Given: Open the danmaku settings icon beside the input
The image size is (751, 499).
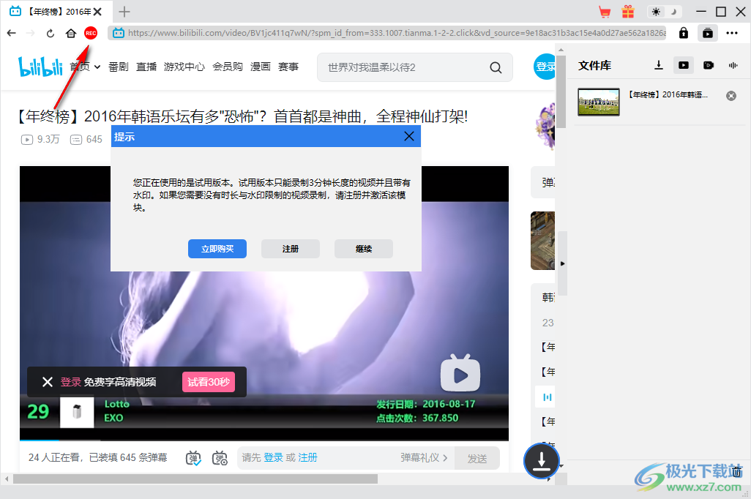Looking at the screenshot, I should [x=219, y=458].
